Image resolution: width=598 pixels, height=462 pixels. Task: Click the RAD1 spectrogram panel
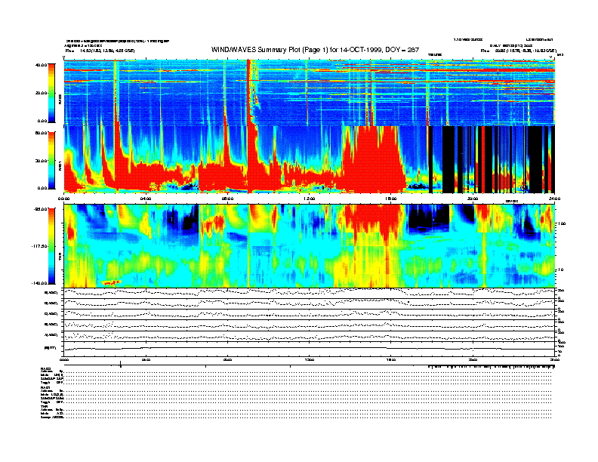coord(309,159)
